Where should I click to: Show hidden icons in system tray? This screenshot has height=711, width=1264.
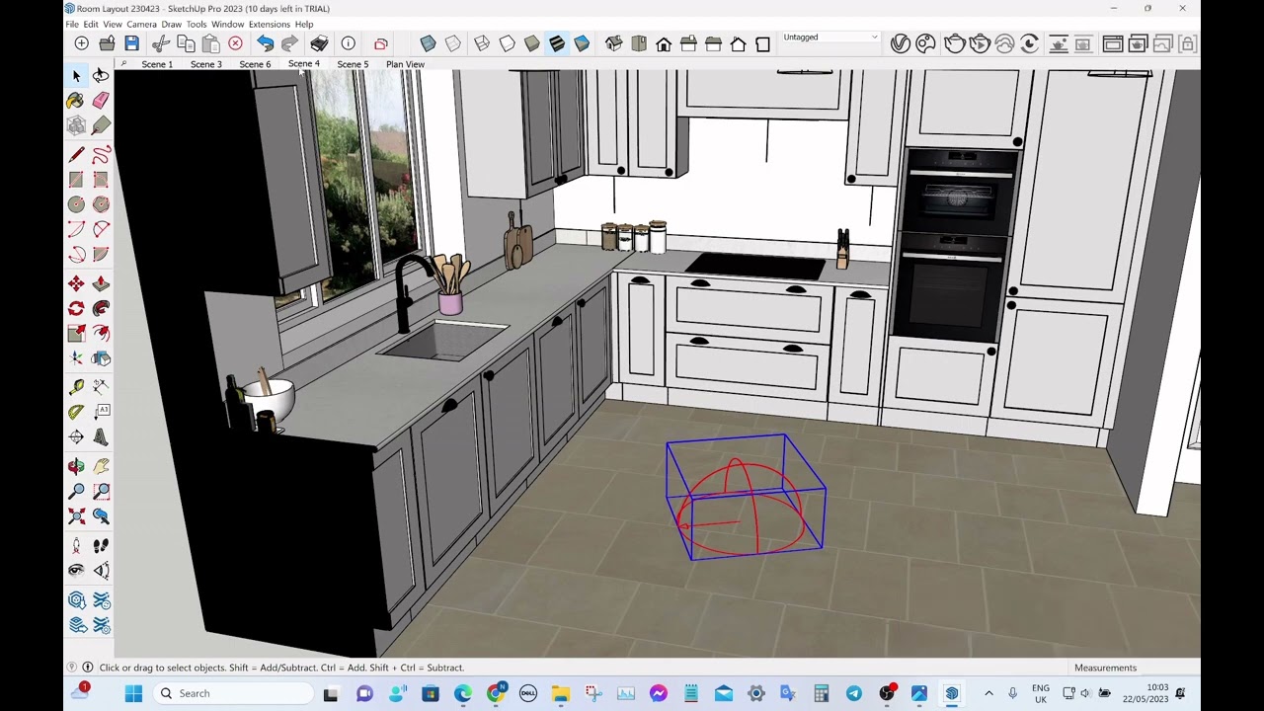tap(988, 693)
